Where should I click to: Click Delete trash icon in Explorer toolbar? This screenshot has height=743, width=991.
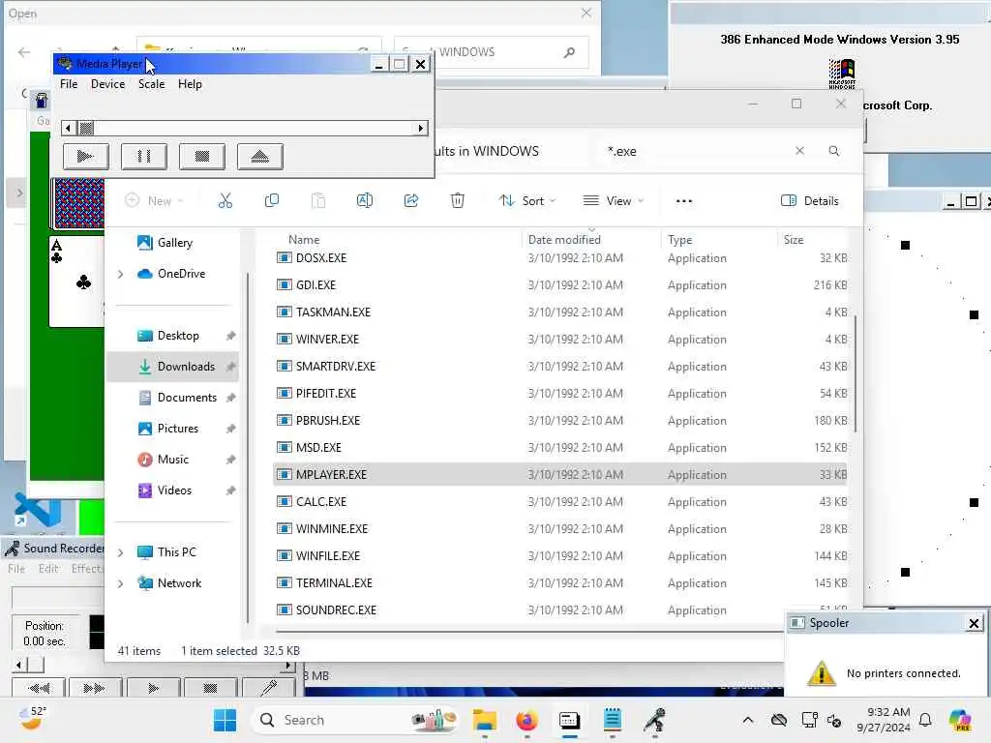coord(458,201)
